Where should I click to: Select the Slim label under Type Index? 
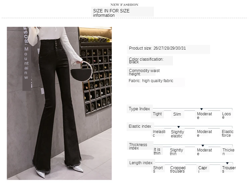(177, 114)
